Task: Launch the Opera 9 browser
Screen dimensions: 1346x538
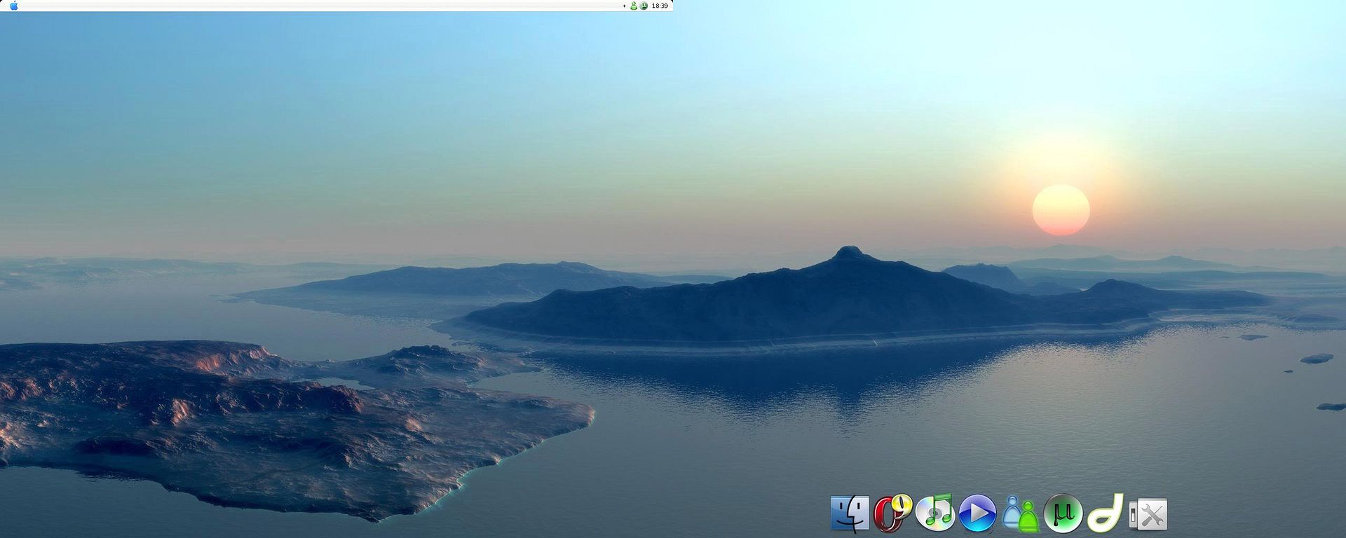Action: (892, 513)
